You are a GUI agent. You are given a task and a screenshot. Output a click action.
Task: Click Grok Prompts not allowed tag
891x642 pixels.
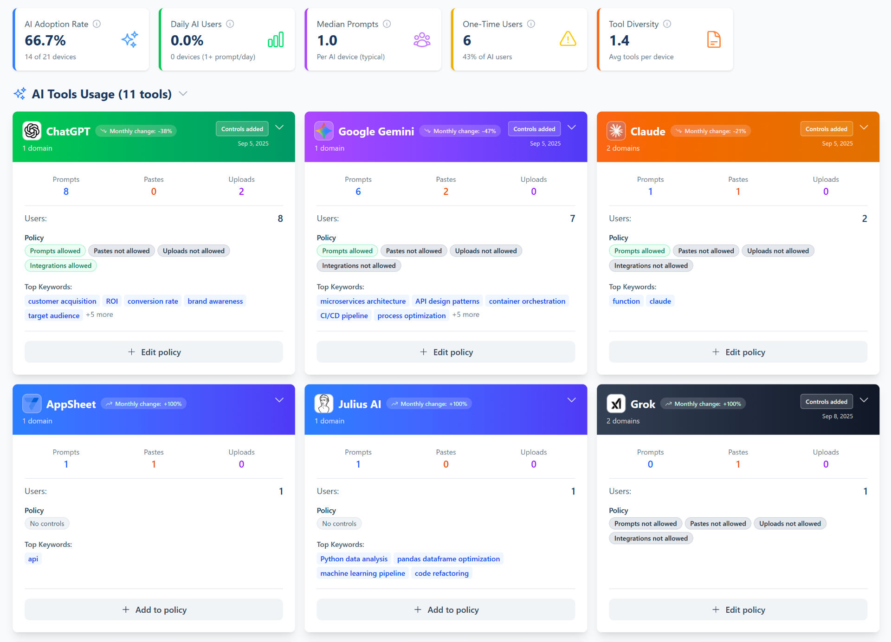646,523
